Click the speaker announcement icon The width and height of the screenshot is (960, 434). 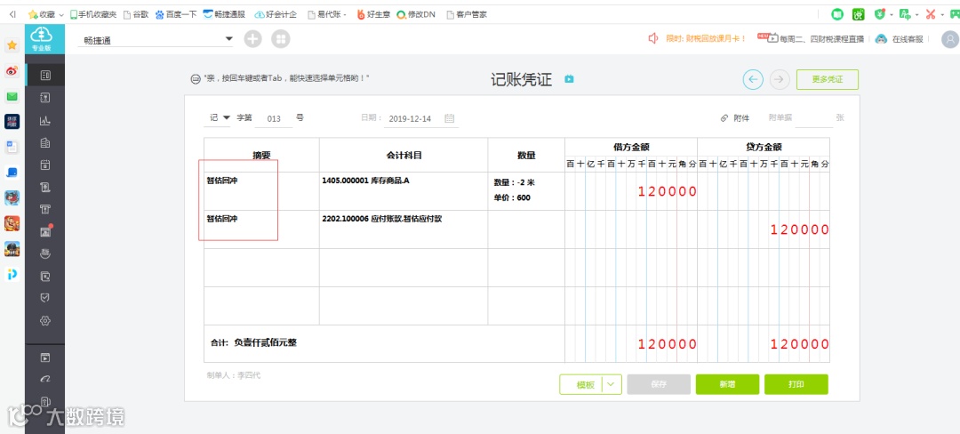[653, 38]
